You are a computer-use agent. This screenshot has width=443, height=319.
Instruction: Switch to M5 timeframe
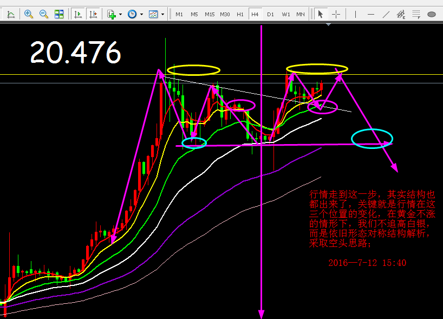[x=194, y=14]
